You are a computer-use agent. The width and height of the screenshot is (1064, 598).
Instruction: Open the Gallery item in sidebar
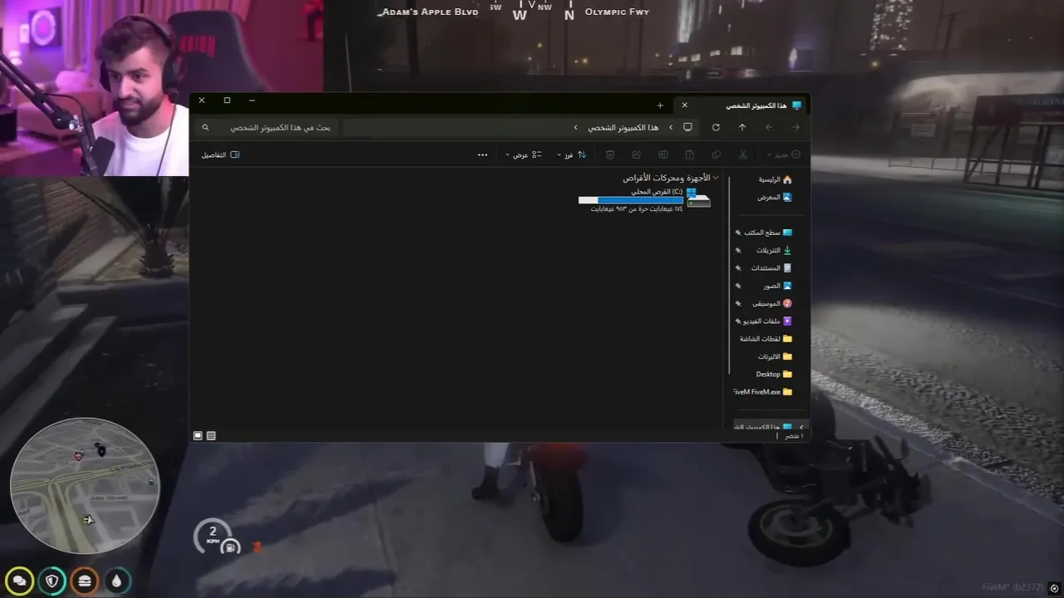pos(775,197)
